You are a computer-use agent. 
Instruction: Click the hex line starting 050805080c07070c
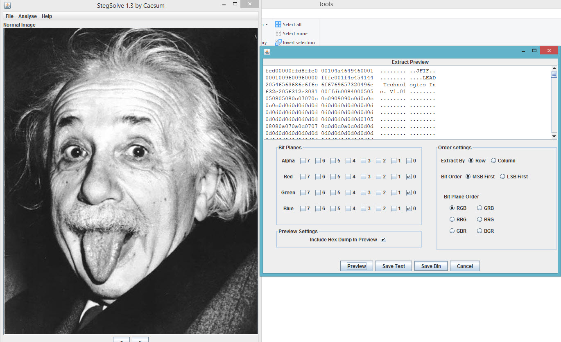tap(351, 99)
